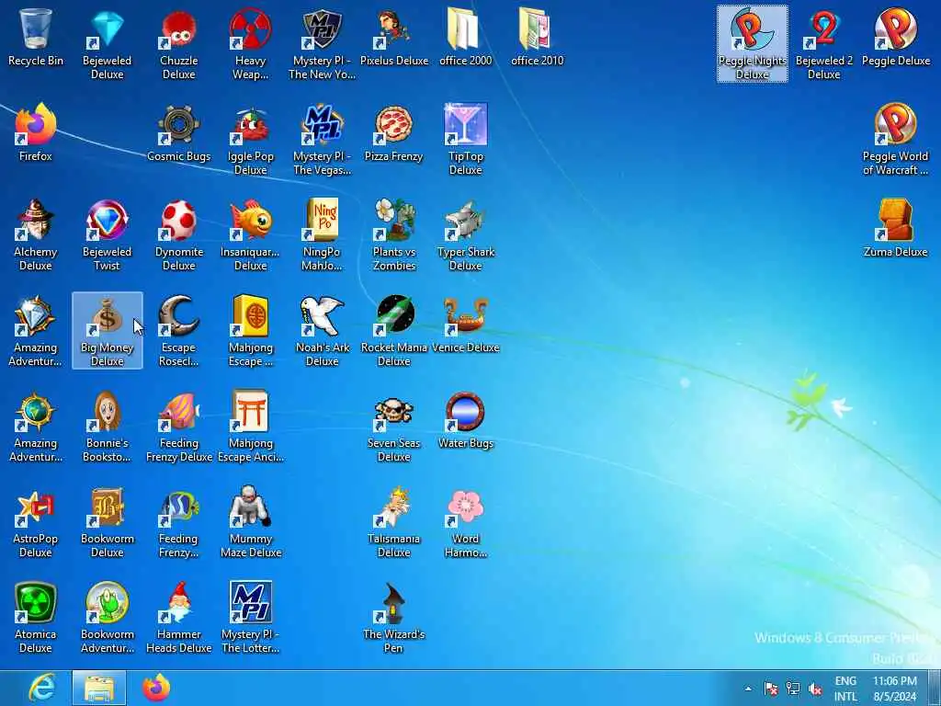Open the taskbar clock showing 11:06 PM
This screenshot has height=706, width=941.
(895, 689)
